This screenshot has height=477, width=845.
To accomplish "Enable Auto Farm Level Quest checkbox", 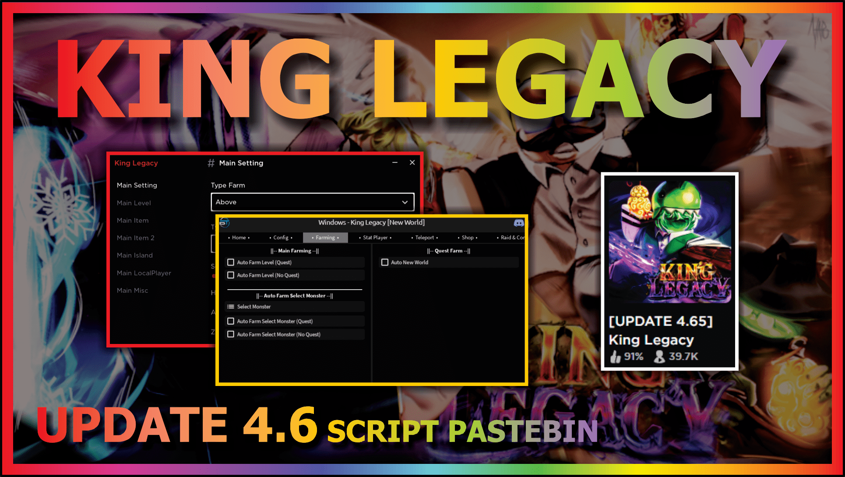I will pos(230,262).
